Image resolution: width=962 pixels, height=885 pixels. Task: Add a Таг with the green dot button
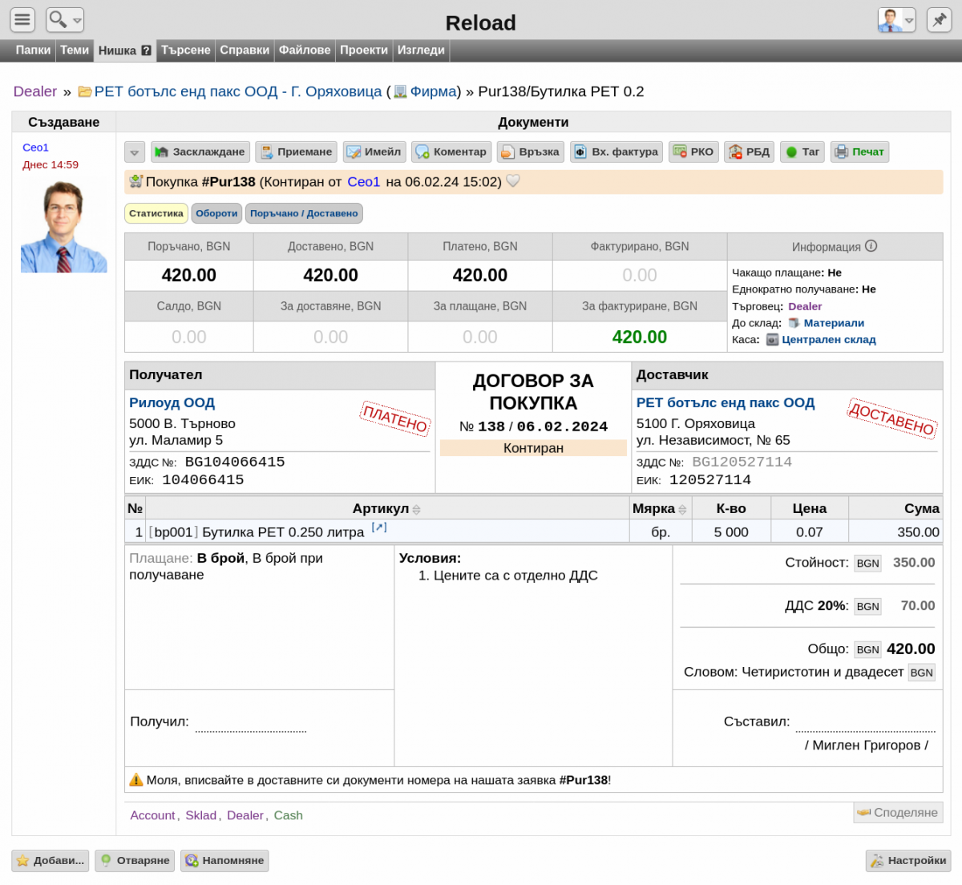802,152
